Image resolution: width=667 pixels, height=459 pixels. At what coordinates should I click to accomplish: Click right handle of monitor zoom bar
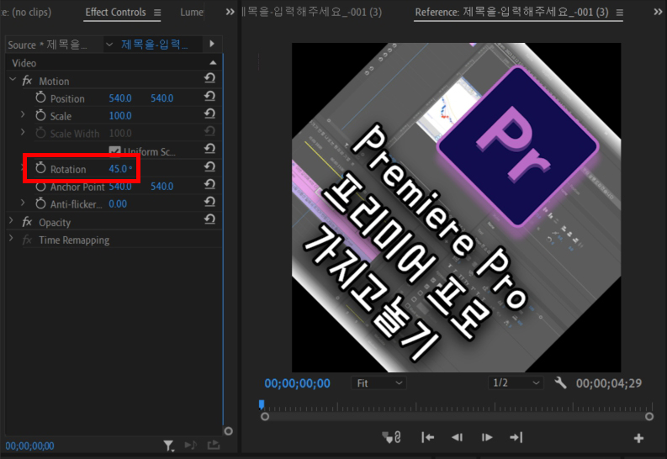pyautogui.click(x=649, y=416)
